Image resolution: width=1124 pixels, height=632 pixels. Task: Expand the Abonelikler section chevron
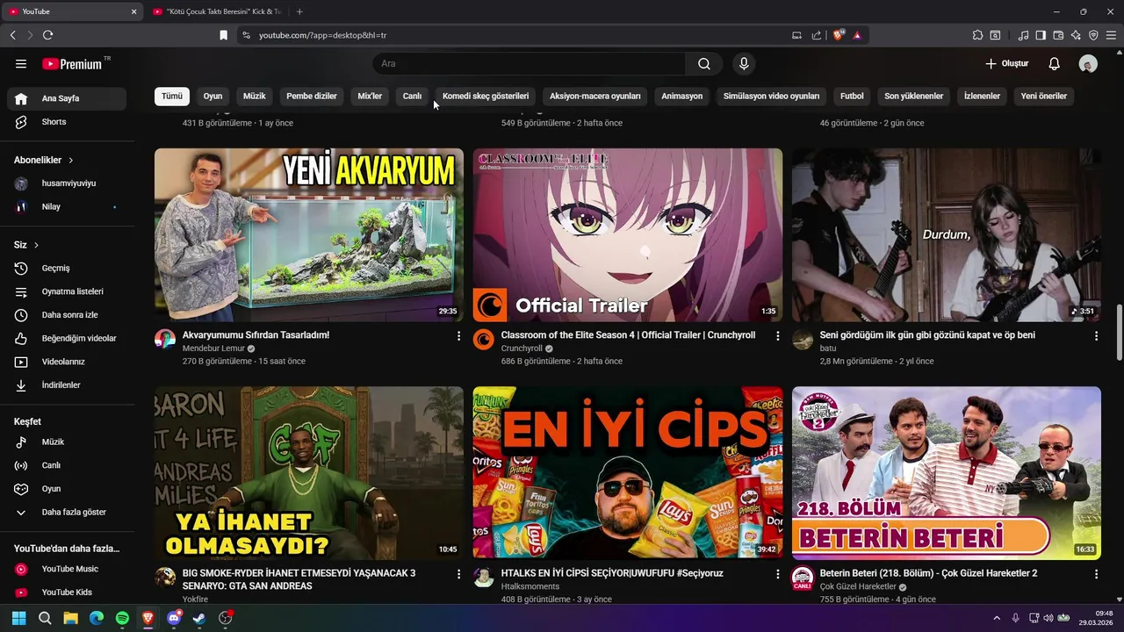click(71, 161)
